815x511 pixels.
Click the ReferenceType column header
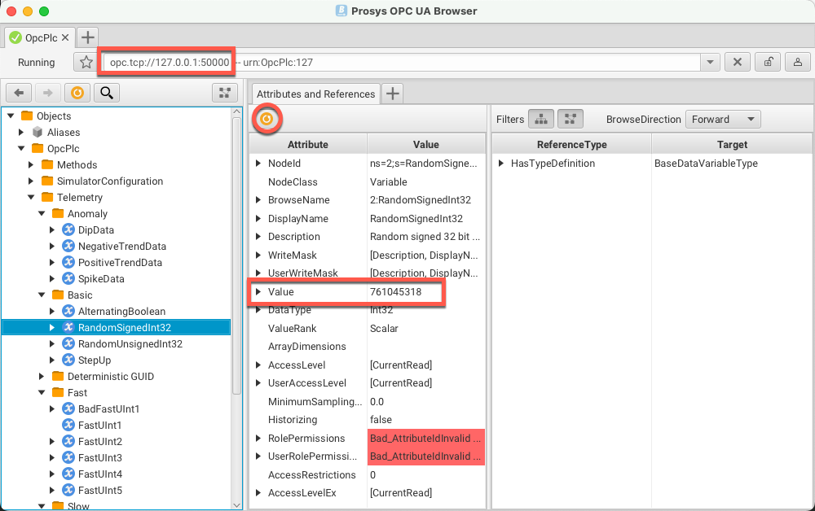pos(572,145)
